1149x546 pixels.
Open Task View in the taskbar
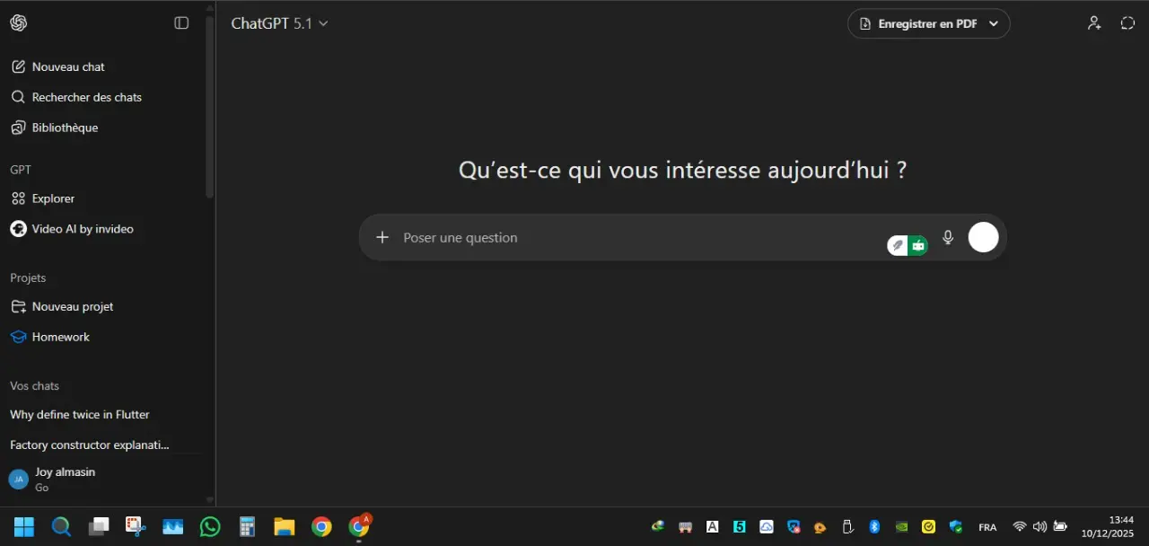coord(99,526)
